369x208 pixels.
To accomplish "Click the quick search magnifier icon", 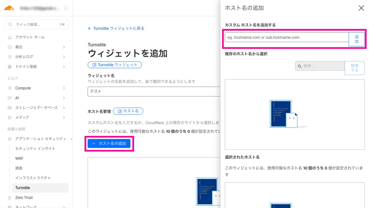I will tap(10, 24).
